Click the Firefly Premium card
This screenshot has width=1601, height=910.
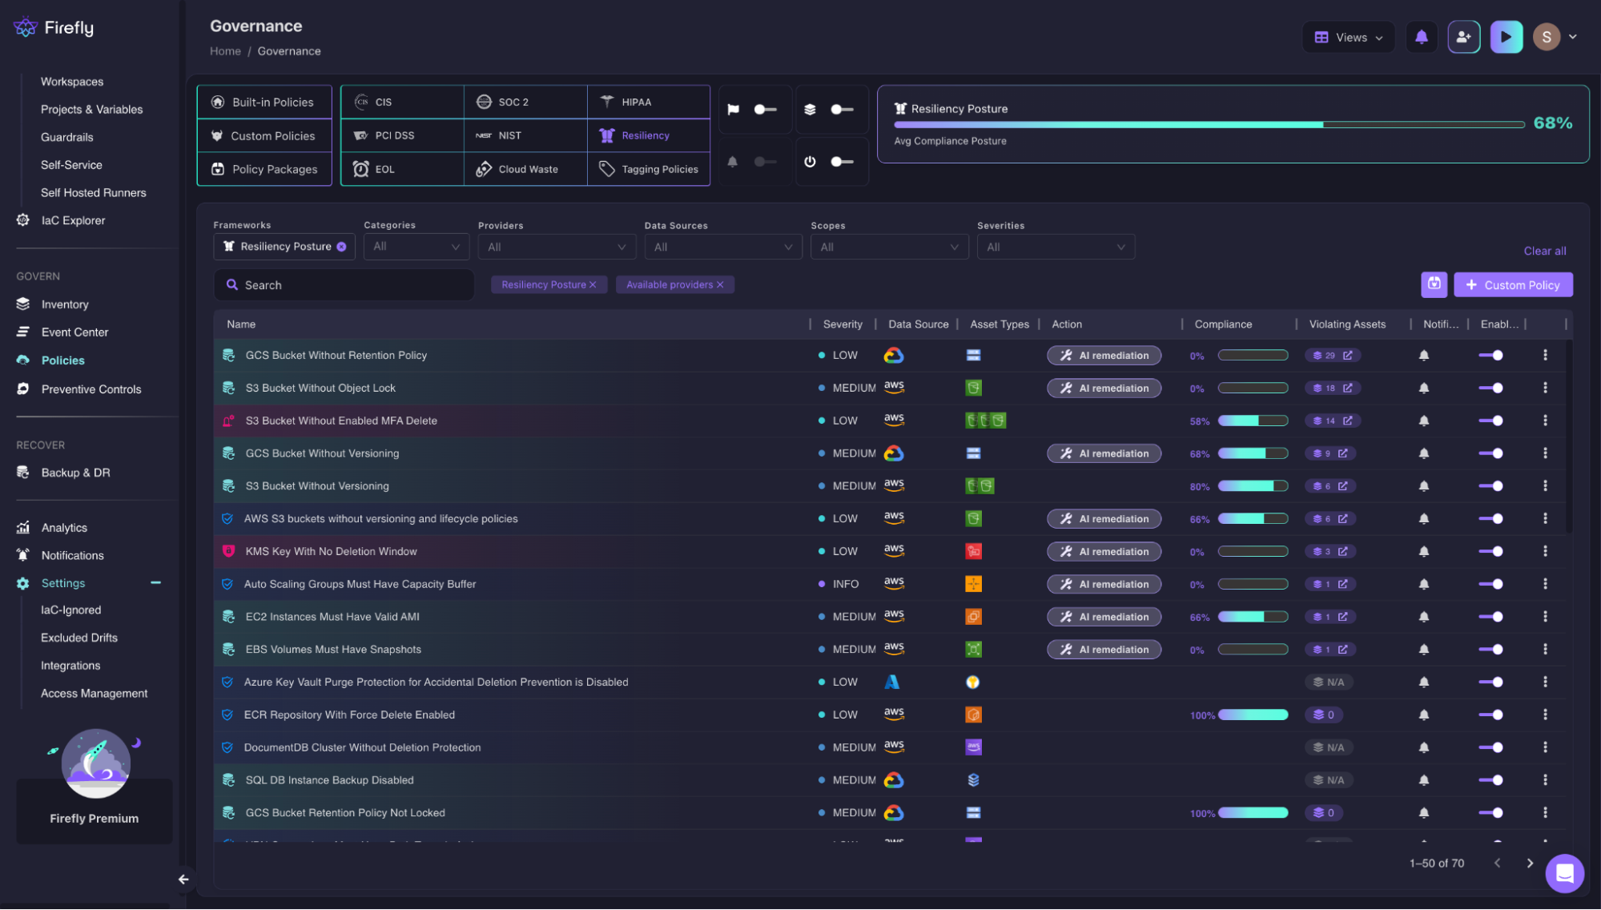tap(95, 811)
